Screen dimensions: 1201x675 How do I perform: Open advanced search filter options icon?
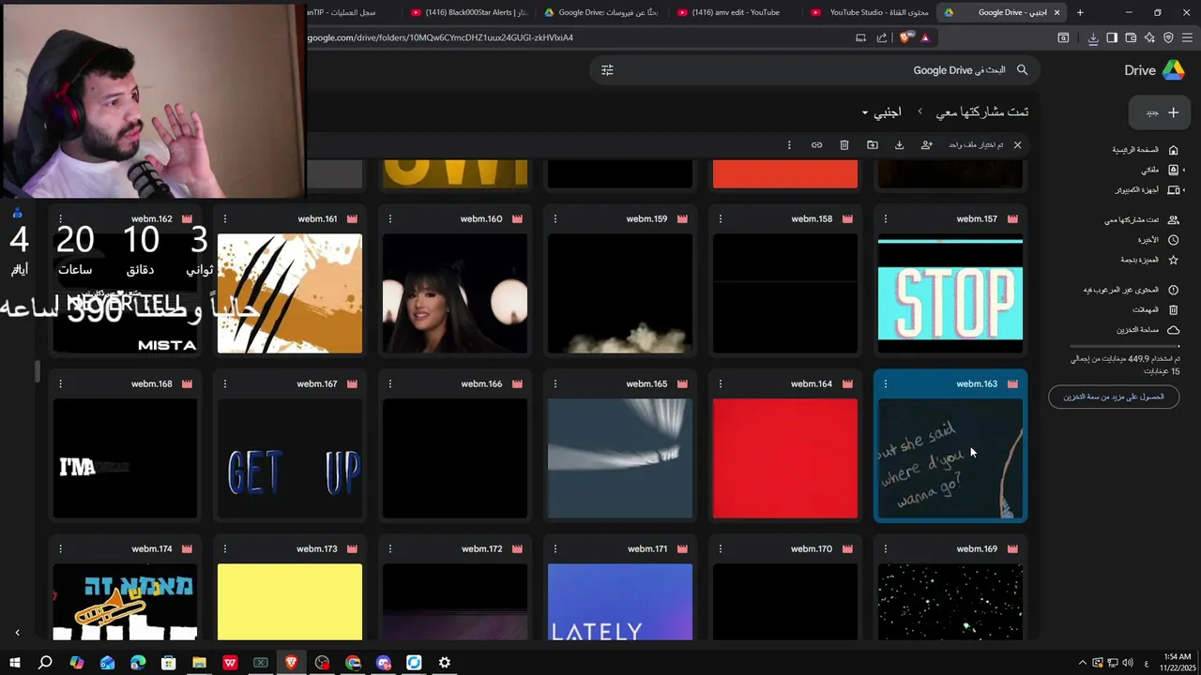coord(607,70)
